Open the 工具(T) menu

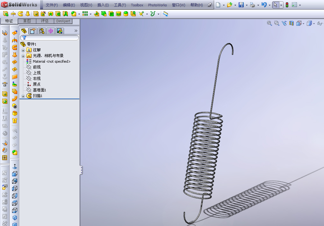coord(120,5)
